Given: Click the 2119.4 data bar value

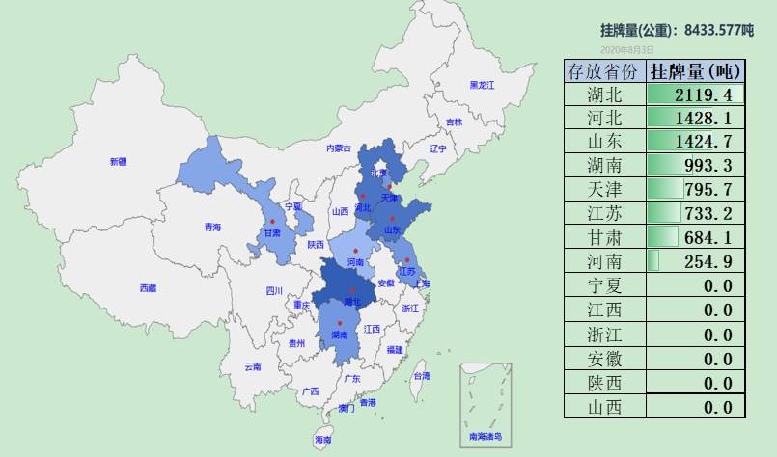Looking at the screenshot, I should click(696, 94).
